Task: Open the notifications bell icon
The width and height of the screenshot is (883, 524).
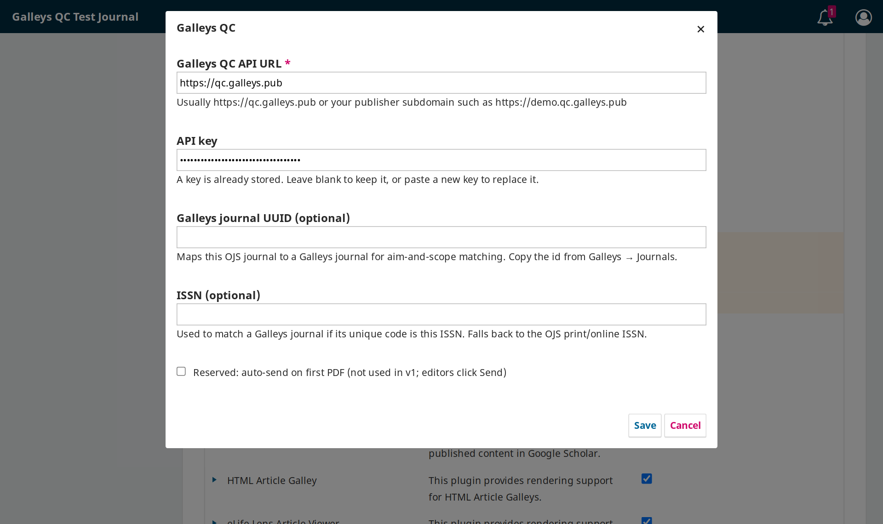Action: [x=825, y=17]
